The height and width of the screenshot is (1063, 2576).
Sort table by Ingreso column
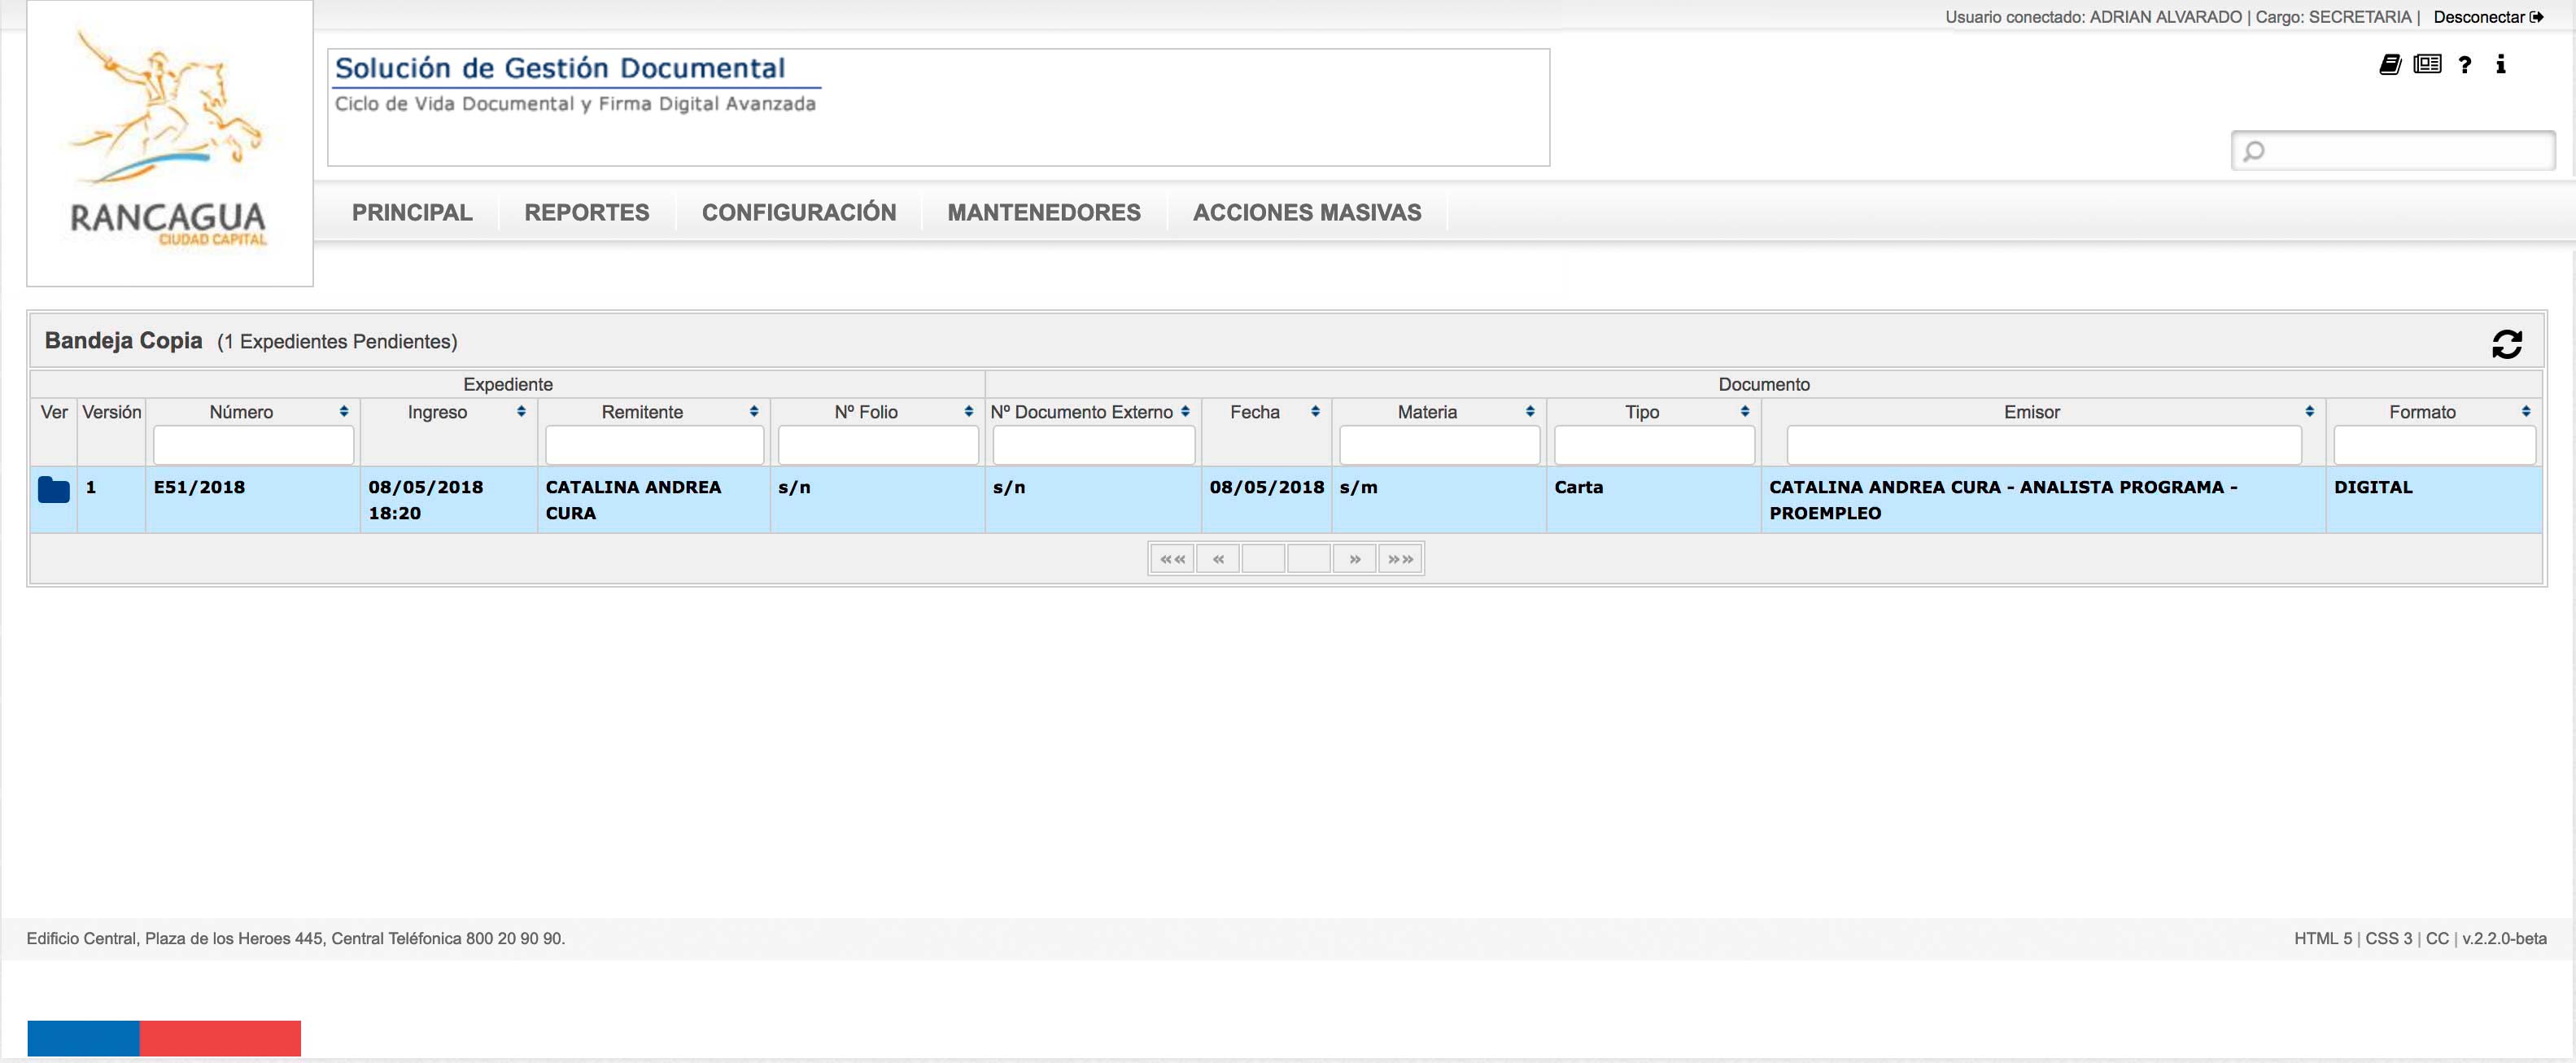[521, 412]
